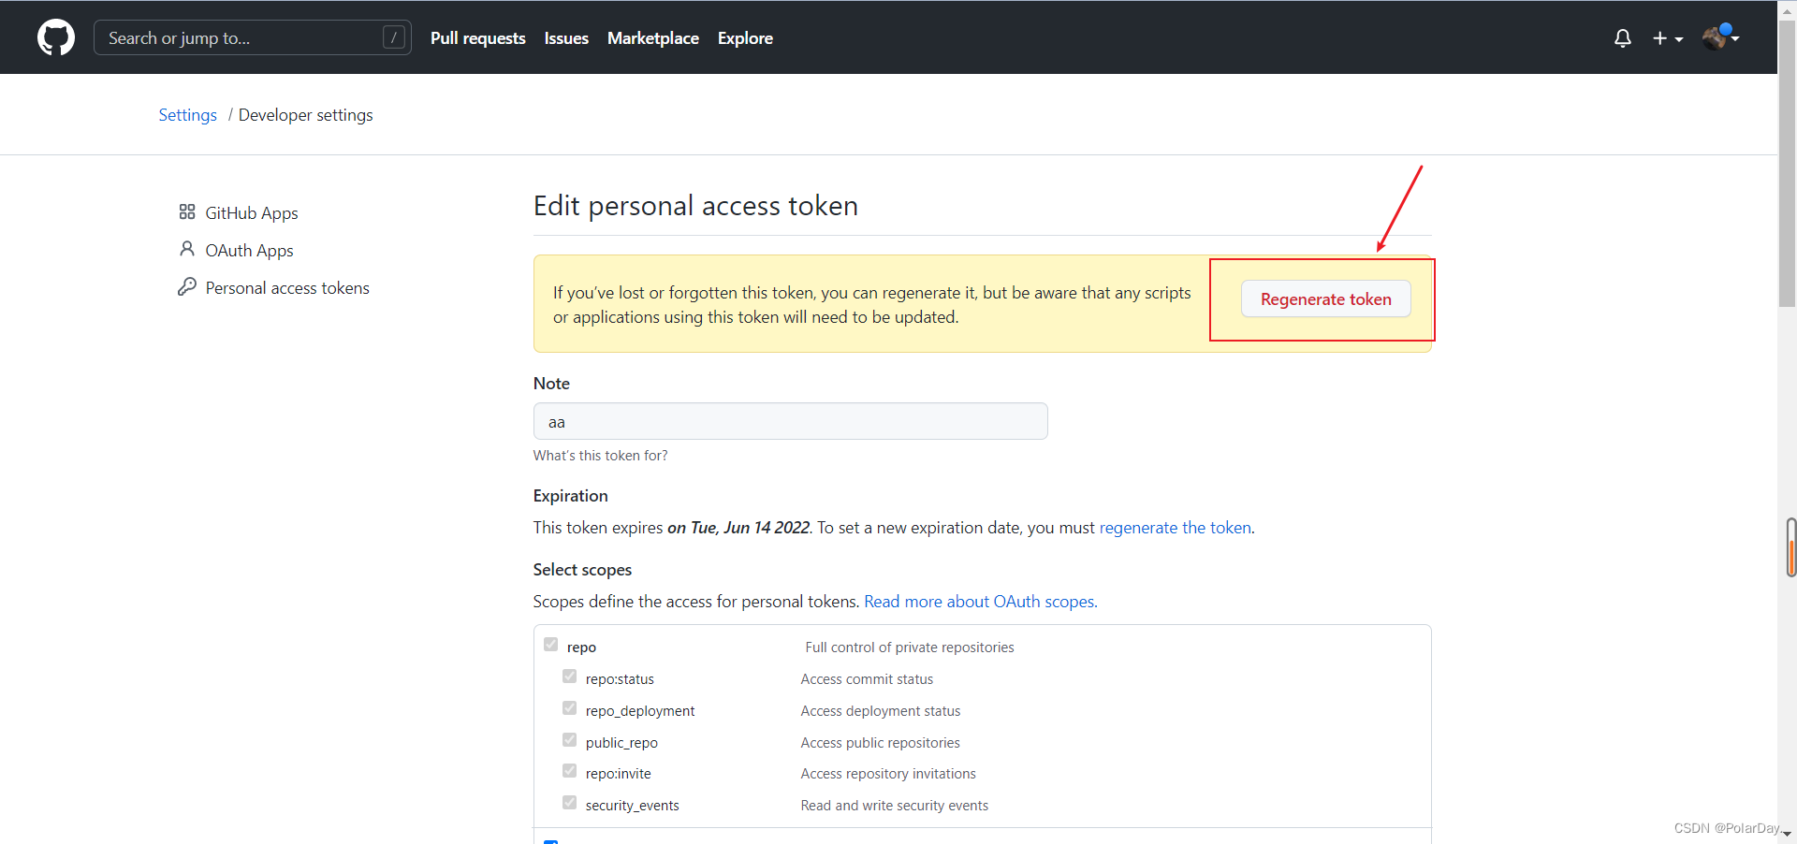Focus the Search or jump to field

click(x=253, y=37)
